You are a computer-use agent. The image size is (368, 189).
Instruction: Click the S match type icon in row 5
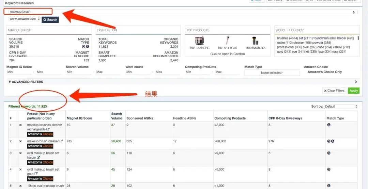click(329, 186)
